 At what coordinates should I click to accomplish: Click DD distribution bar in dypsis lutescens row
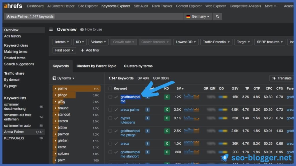tap(223, 118)
